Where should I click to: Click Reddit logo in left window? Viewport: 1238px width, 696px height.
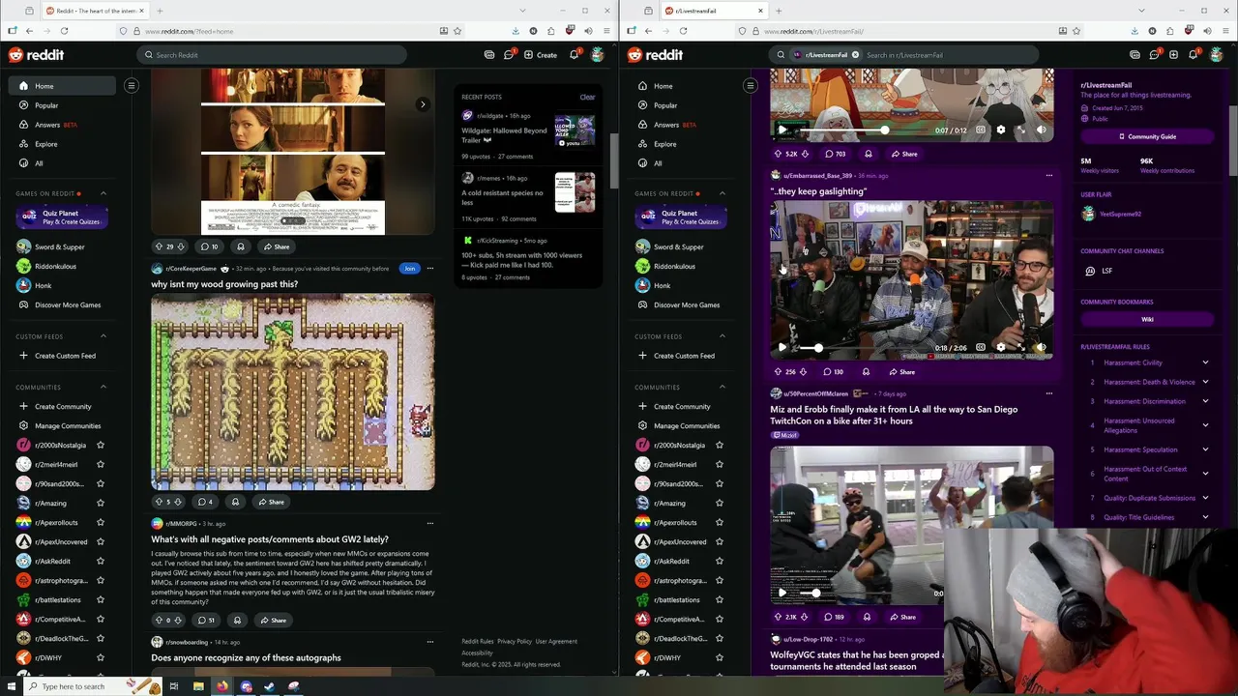coord(36,55)
